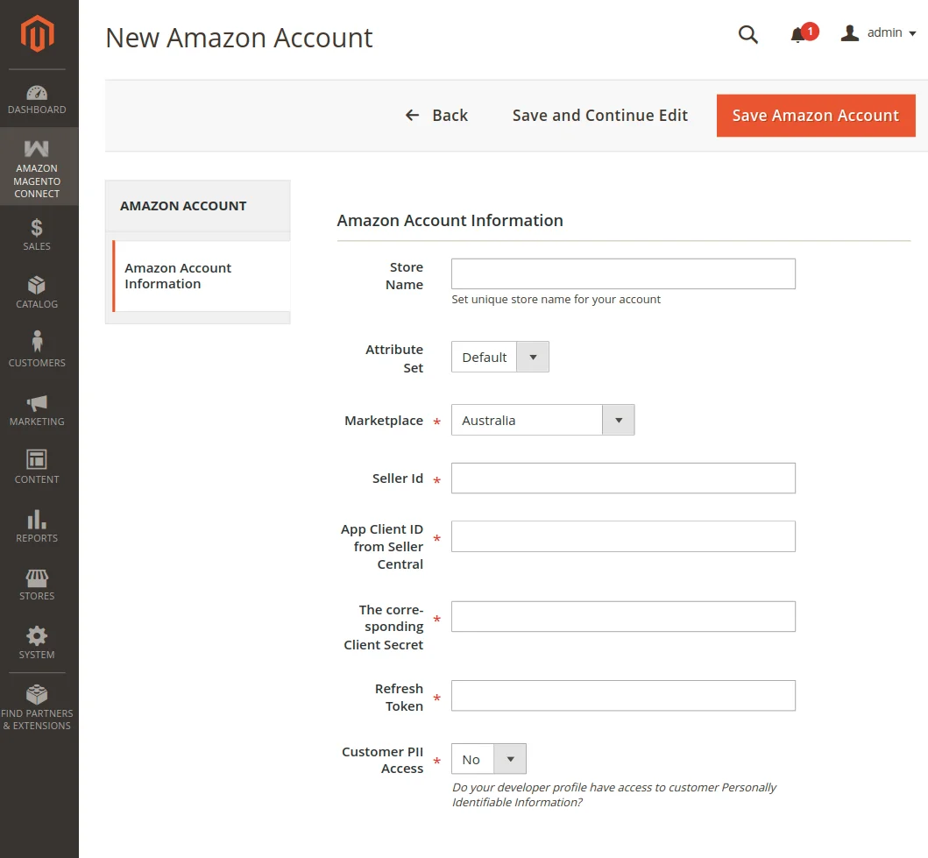Focus the Refresh Token input field

tap(623, 695)
